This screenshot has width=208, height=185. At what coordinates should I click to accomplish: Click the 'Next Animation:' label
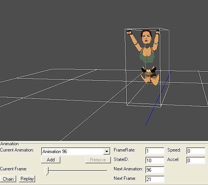[128, 169]
